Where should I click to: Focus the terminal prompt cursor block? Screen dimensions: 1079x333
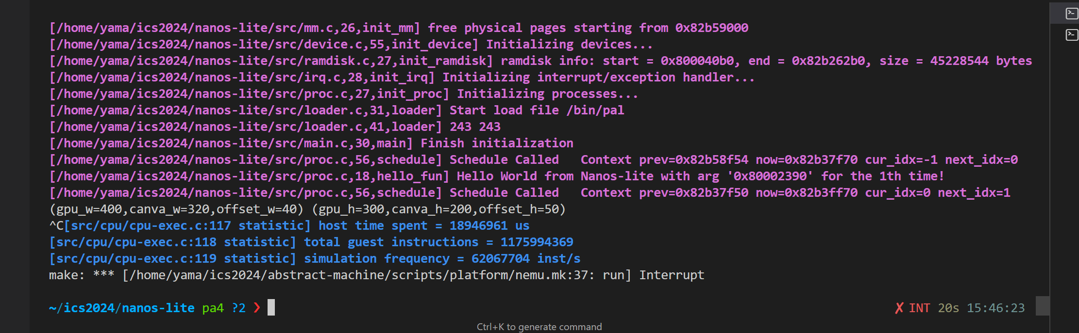pyautogui.click(x=271, y=307)
